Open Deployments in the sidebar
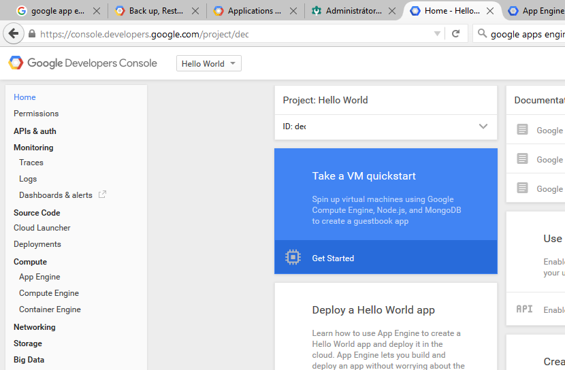The height and width of the screenshot is (370, 565). point(37,244)
